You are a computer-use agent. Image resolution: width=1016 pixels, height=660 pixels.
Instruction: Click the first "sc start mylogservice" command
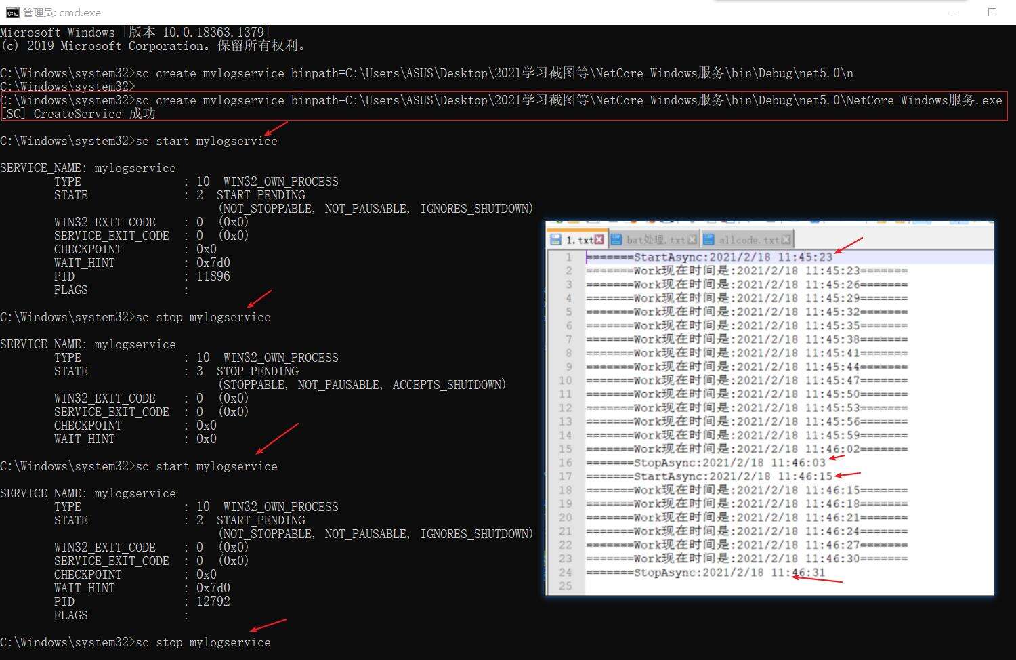(x=207, y=141)
